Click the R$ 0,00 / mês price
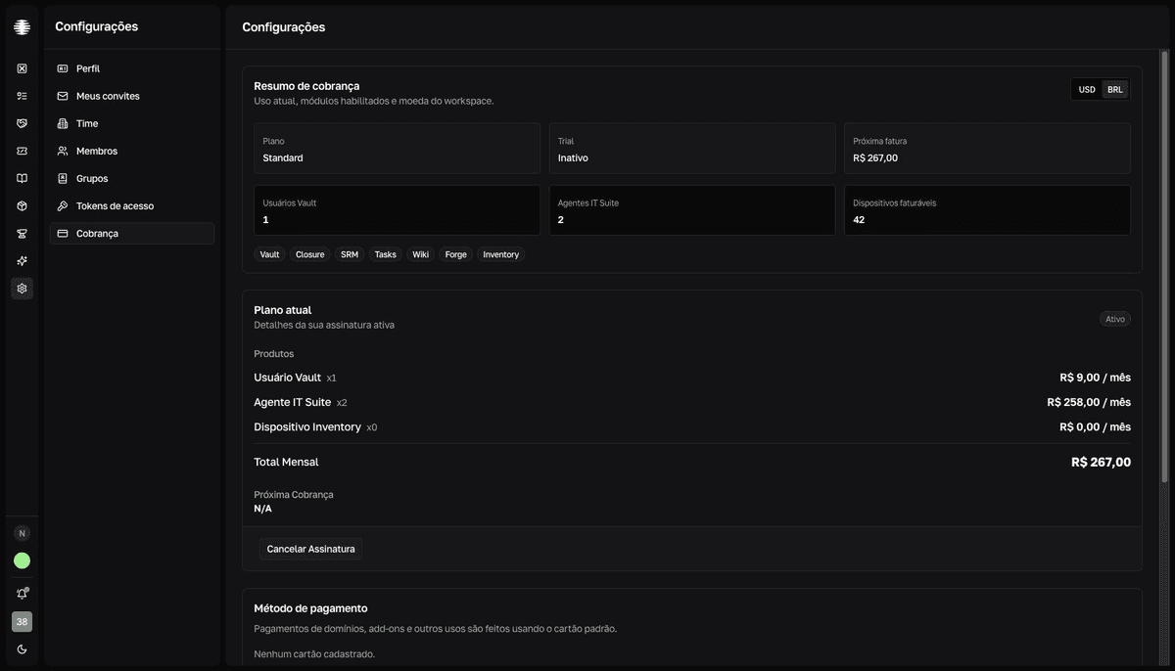This screenshot has height=671, width=1175. [1095, 427]
